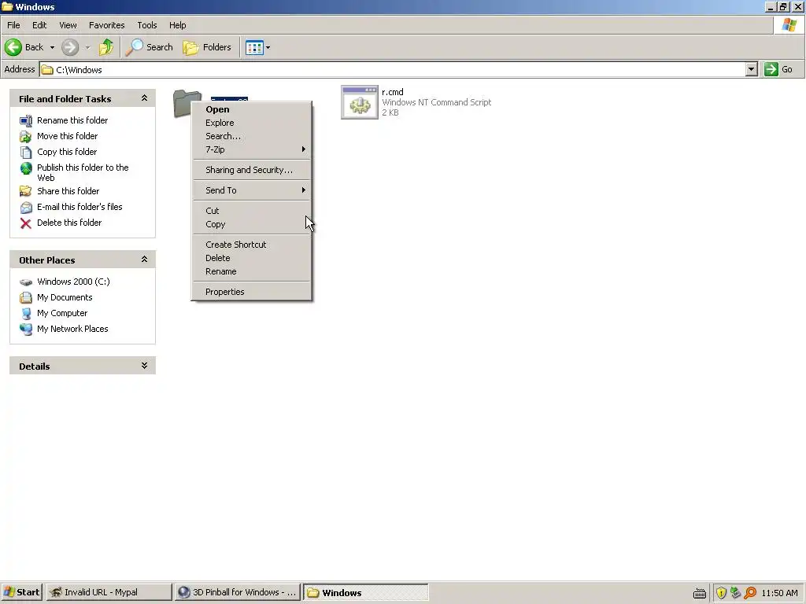This screenshot has height=604, width=806.
Task: Click the Start button
Action: point(21,592)
